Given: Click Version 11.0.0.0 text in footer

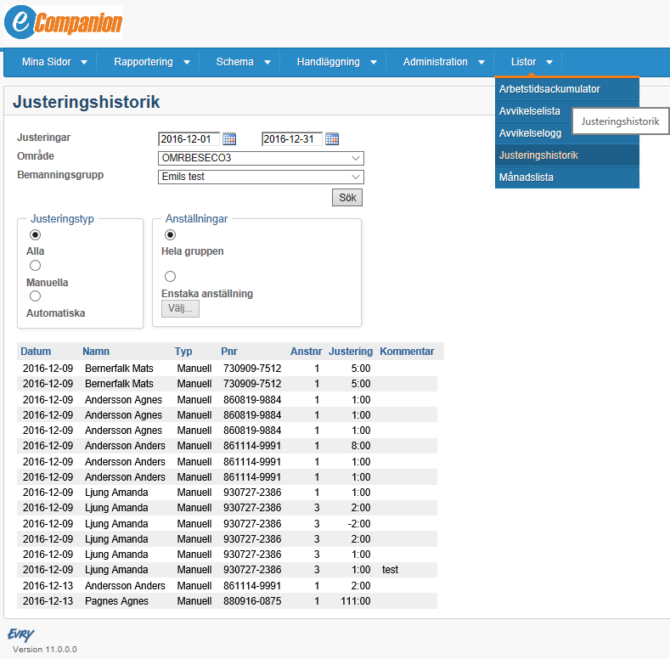Looking at the screenshot, I should click(45, 649).
